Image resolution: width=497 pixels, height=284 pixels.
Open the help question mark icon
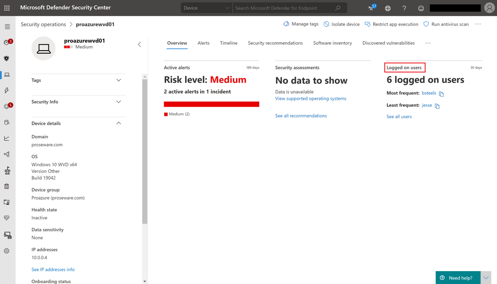tap(404, 8)
